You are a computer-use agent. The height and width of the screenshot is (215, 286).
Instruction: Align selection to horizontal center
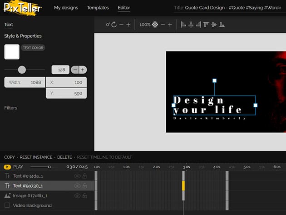[x=191, y=25]
